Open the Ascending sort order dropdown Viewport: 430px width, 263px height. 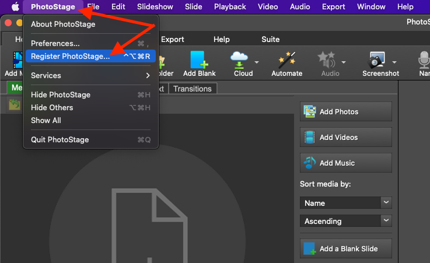coord(345,221)
